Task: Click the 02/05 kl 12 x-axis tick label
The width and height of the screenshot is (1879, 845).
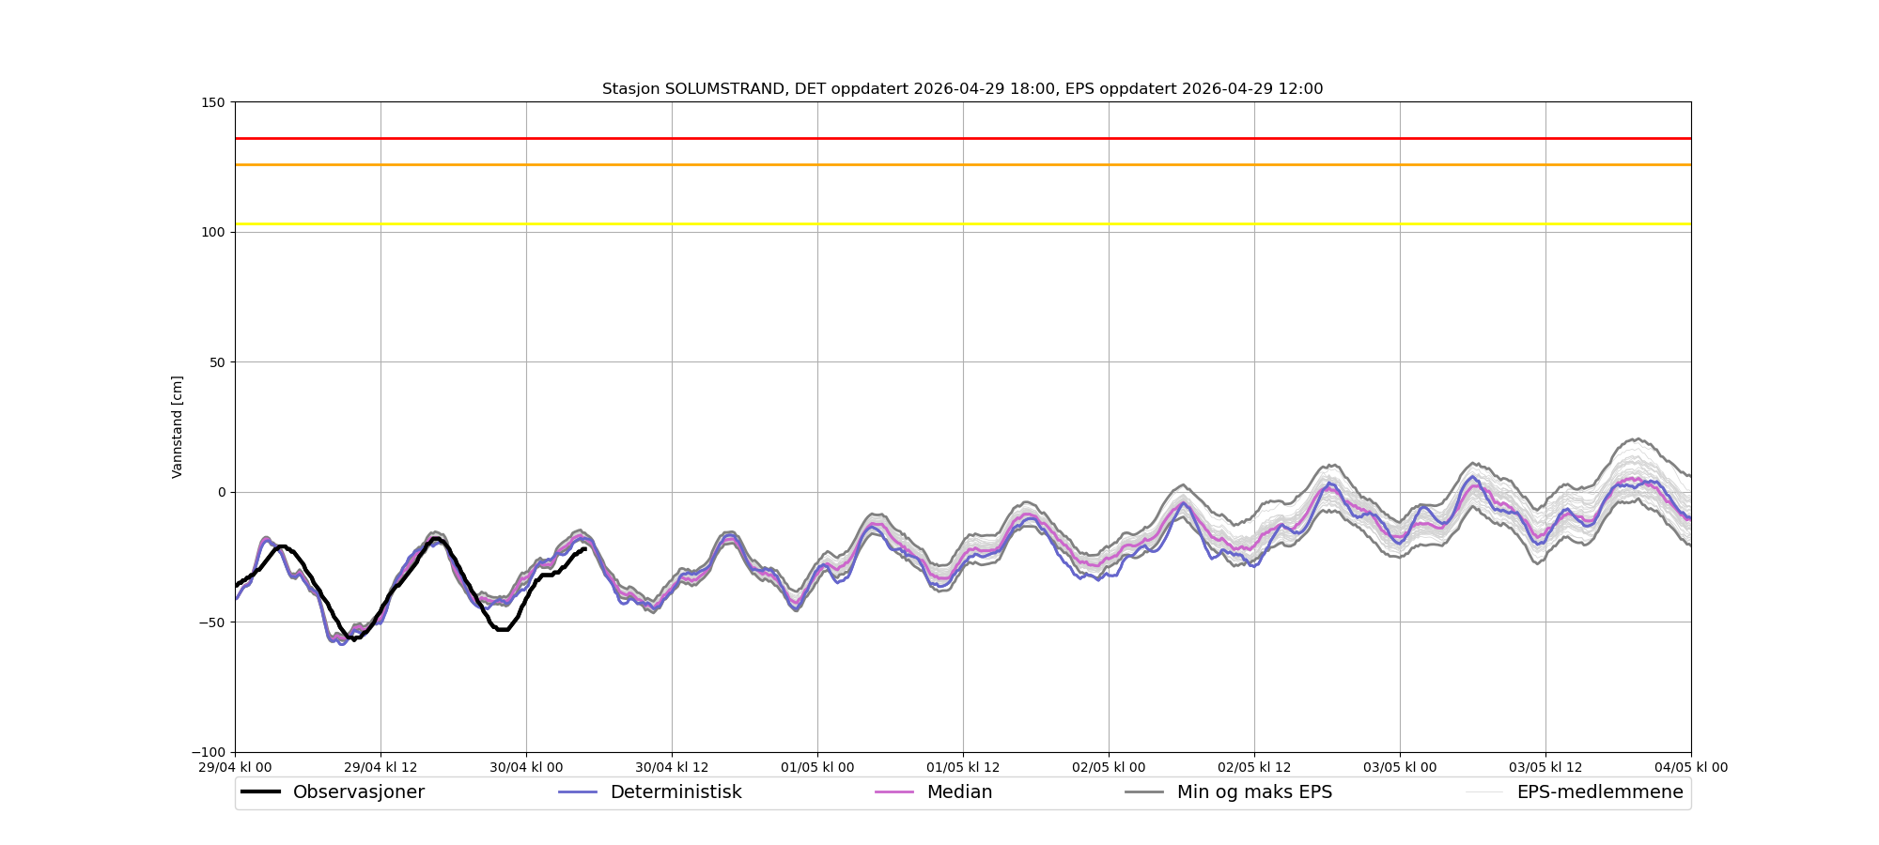Action: 1254,767
